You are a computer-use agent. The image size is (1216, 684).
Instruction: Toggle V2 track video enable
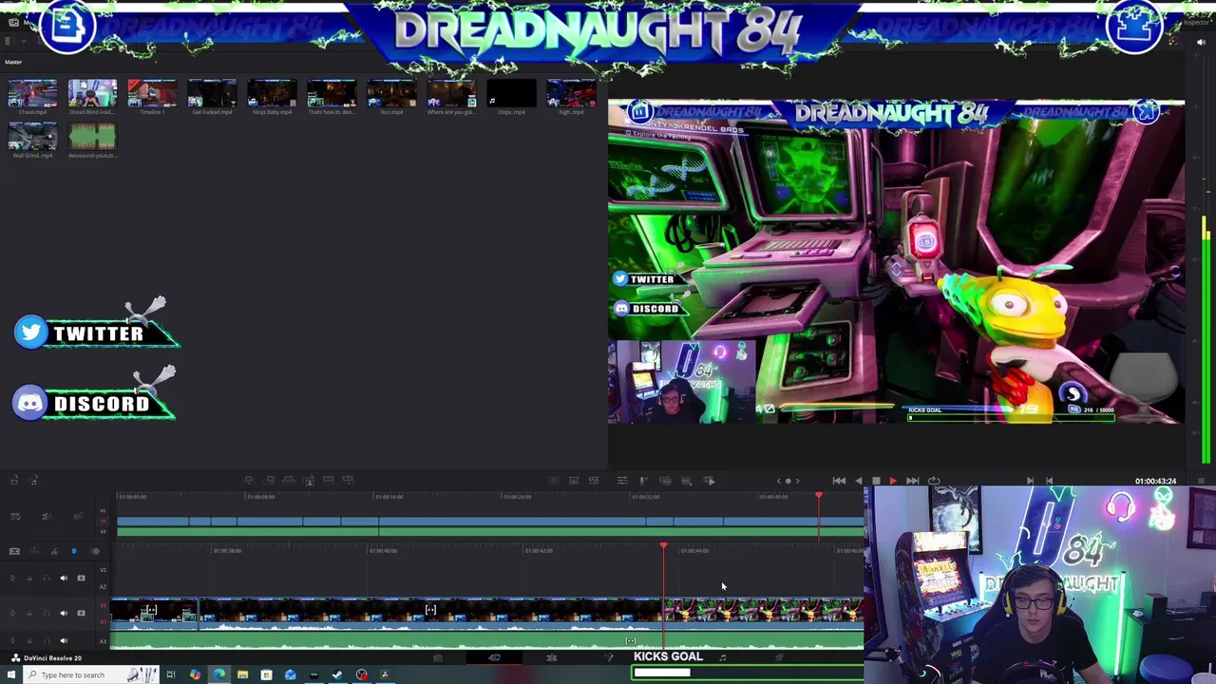coord(81,578)
